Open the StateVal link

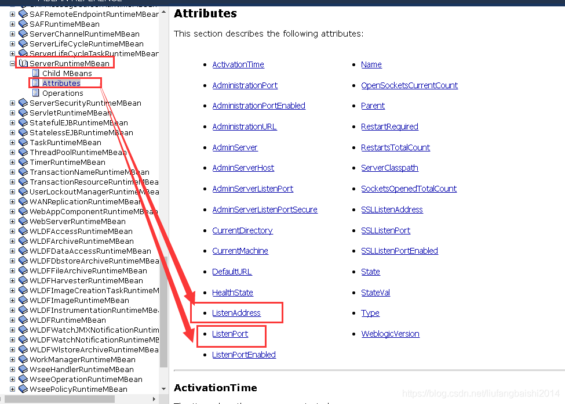point(376,293)
